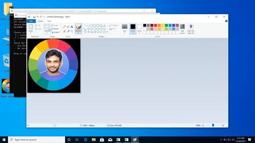Screen dimensions: 255x143
Task: Pick the yellow color swatch
Action: 163,25
